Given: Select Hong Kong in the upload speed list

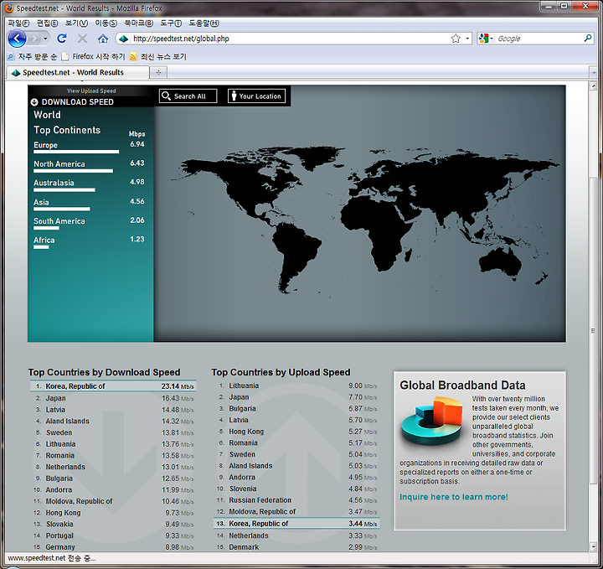Looking at the screenshot, I should [246, 432].
